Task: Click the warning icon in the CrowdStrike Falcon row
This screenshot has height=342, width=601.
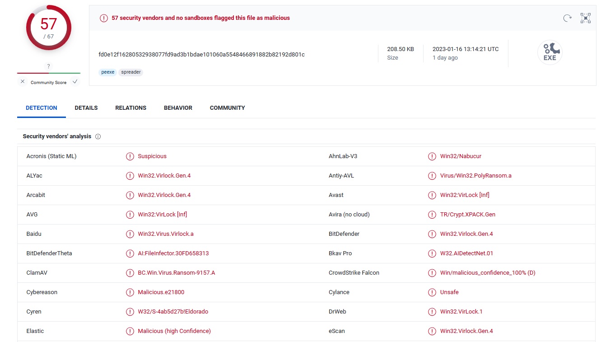Action: click(x=432, y=273)
